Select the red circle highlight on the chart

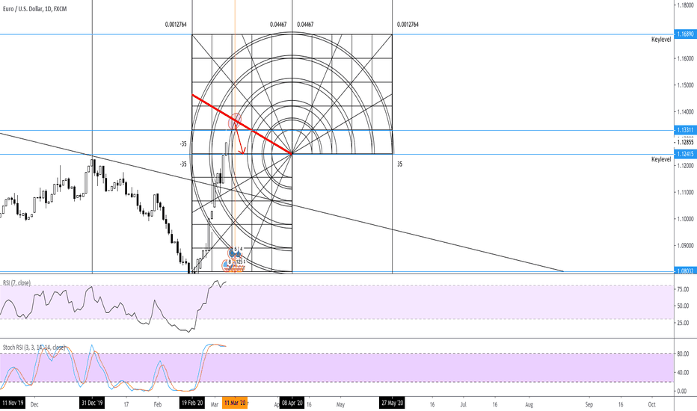coord(235,121)
